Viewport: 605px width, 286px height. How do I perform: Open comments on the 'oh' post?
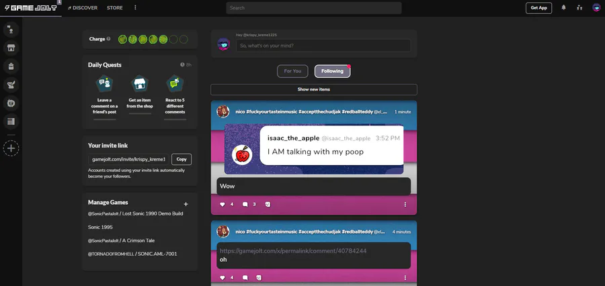click(x=245, y=277)
